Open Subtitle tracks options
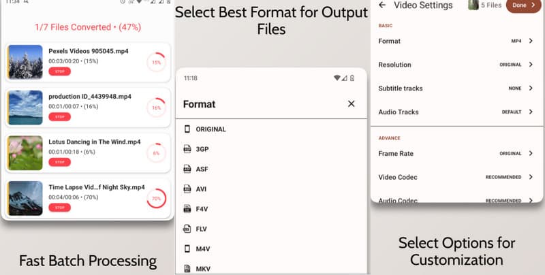Screen dimensions: 545x275 pos(530,88)
